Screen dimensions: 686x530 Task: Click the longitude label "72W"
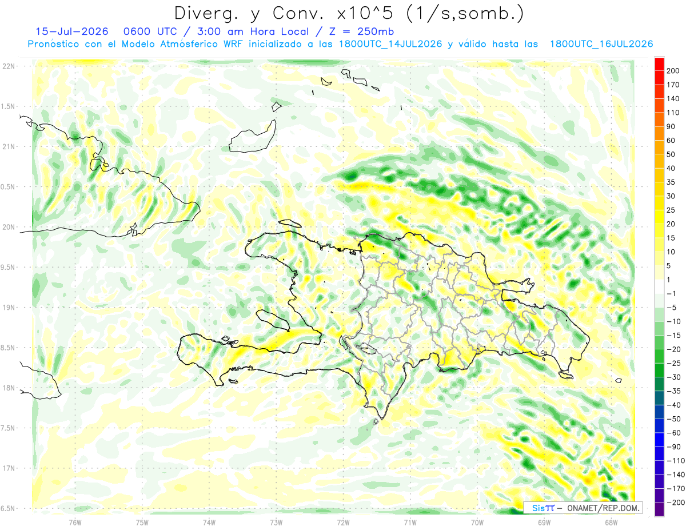343,522
